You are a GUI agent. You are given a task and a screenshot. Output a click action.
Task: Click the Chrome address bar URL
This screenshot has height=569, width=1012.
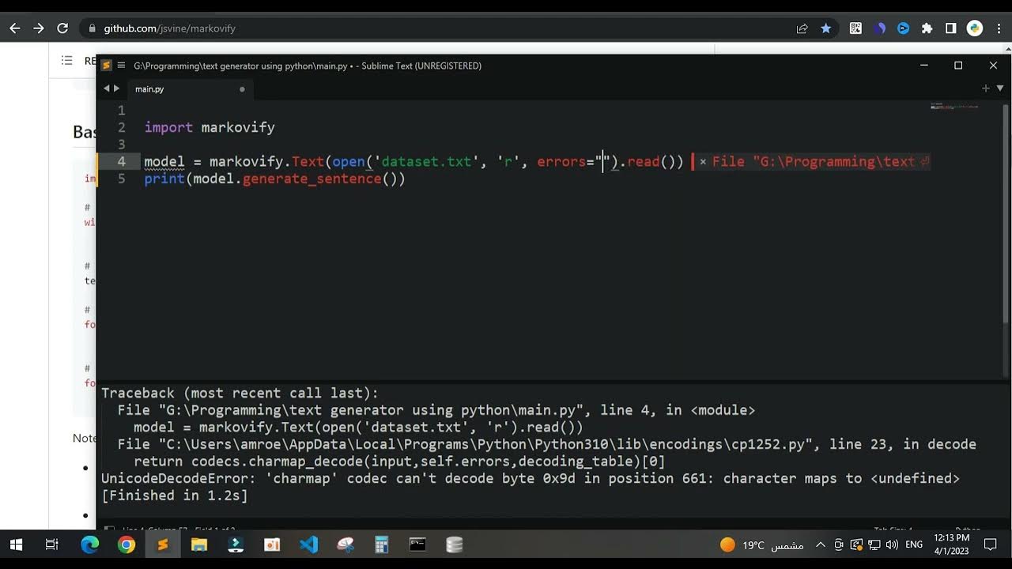click(x=169, y=28)
